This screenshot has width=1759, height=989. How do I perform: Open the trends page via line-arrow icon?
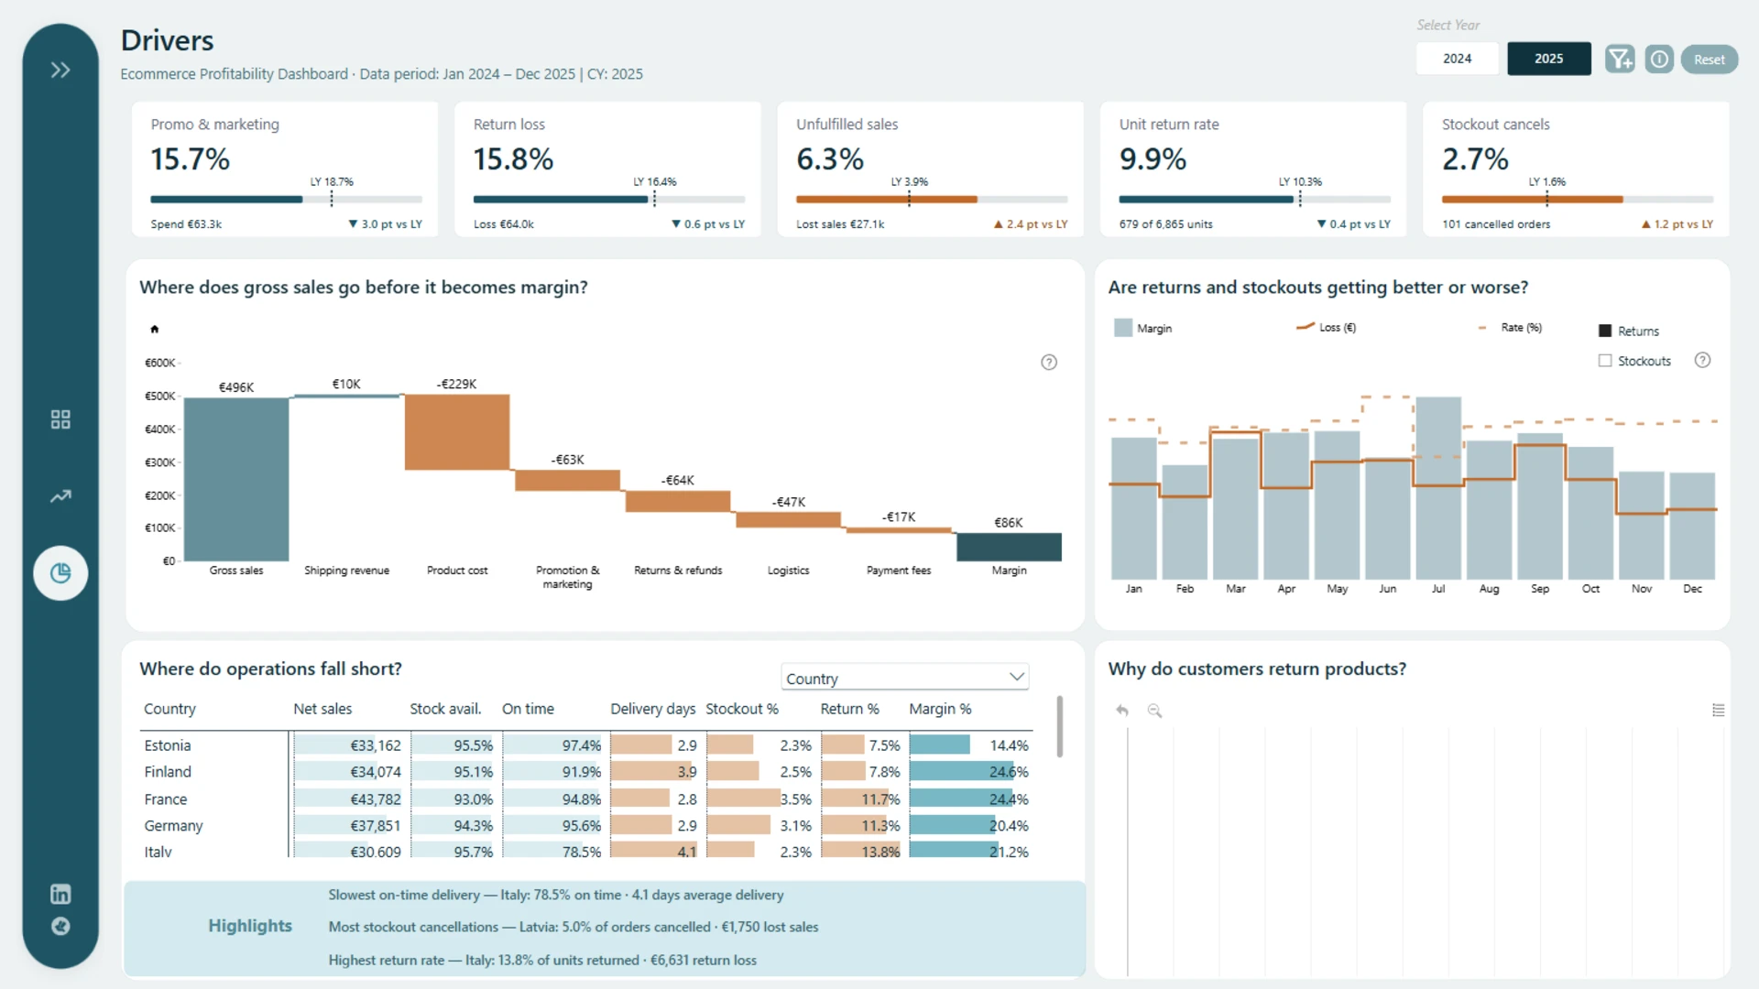pyautogui.click(x=60, y=496)
